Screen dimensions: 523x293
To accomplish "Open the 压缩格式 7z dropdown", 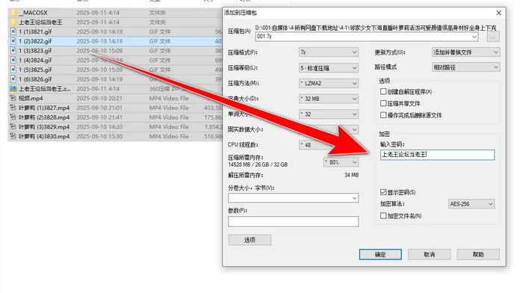I will (x=329, y=52).
